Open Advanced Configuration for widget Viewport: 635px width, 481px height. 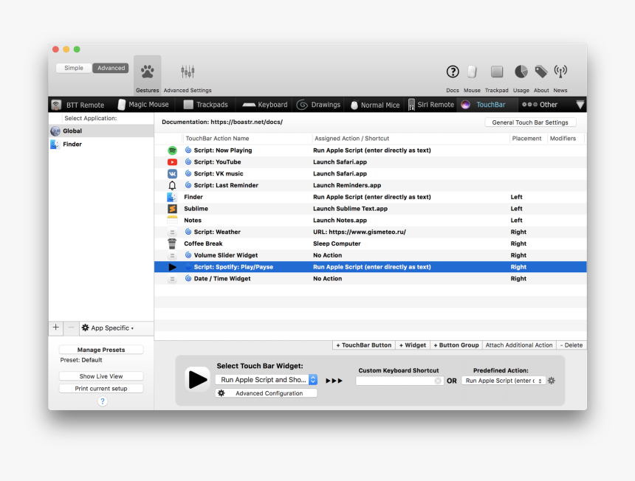266,393
